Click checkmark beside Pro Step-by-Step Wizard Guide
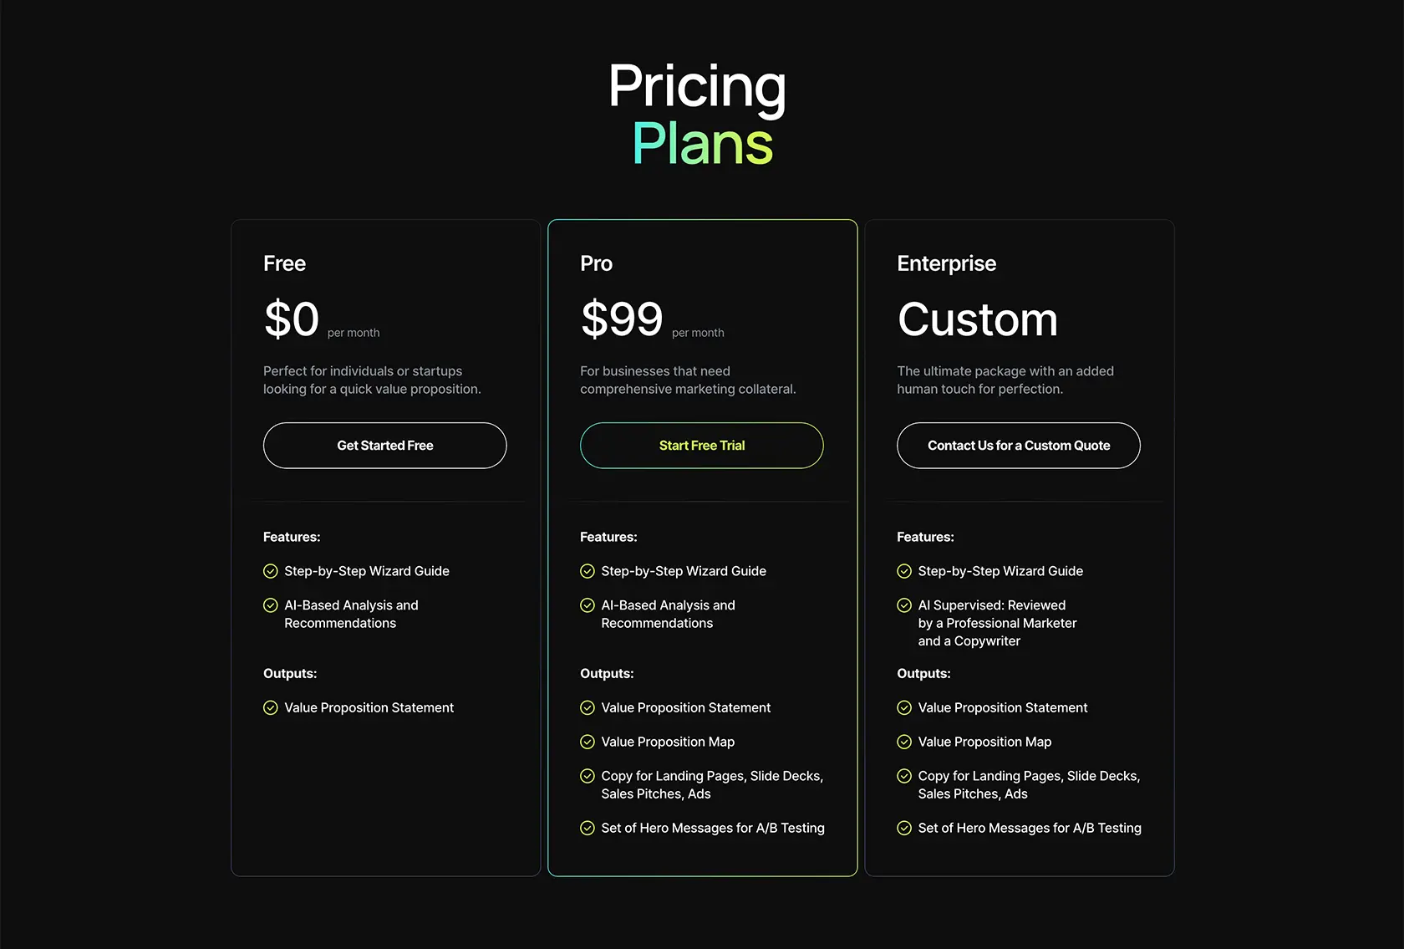The width and height of the screenshot is (1404, 949). (x=588, y=571)
